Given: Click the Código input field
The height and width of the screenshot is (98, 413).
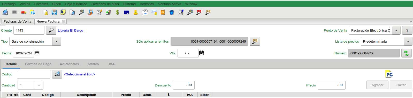Looking at the screenshot, I should (34, 74).
